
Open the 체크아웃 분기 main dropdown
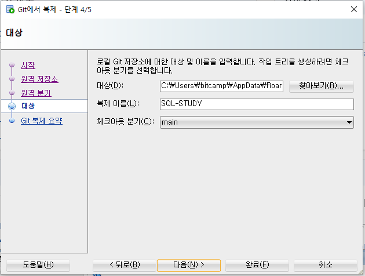coord(257,122)
